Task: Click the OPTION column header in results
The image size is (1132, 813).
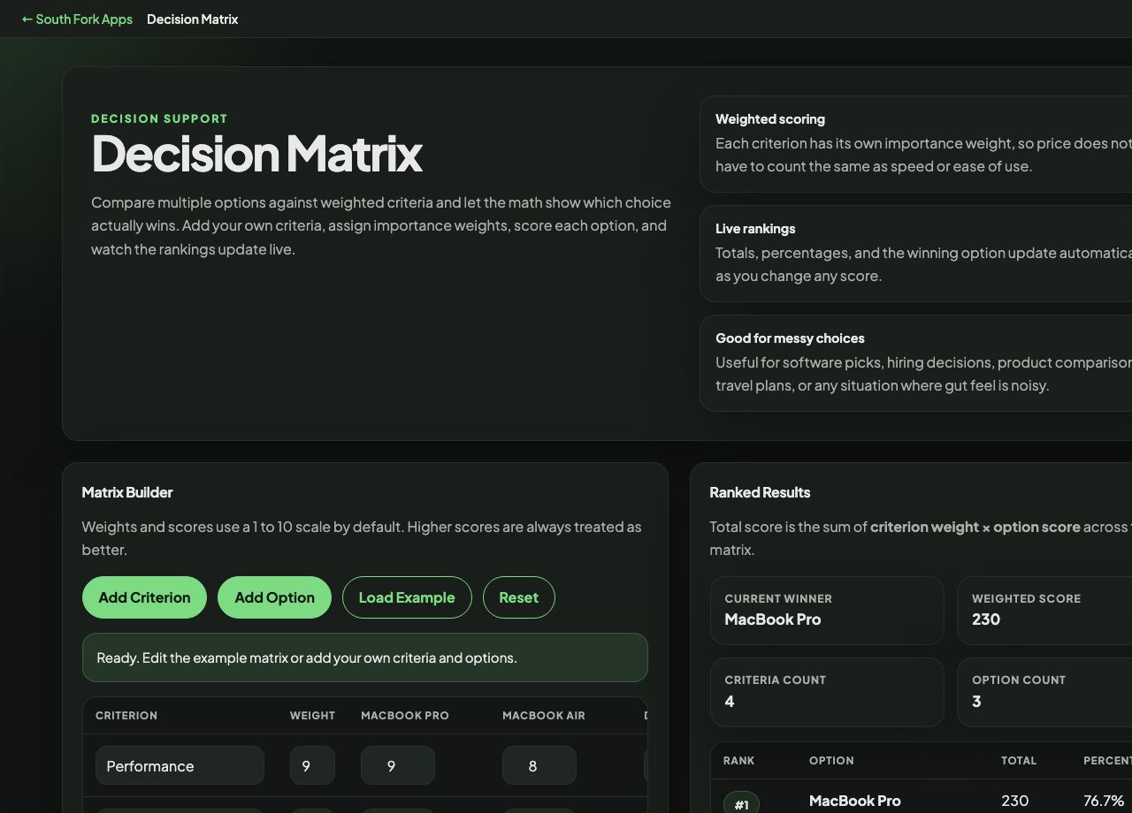Action: coord(831,761)
